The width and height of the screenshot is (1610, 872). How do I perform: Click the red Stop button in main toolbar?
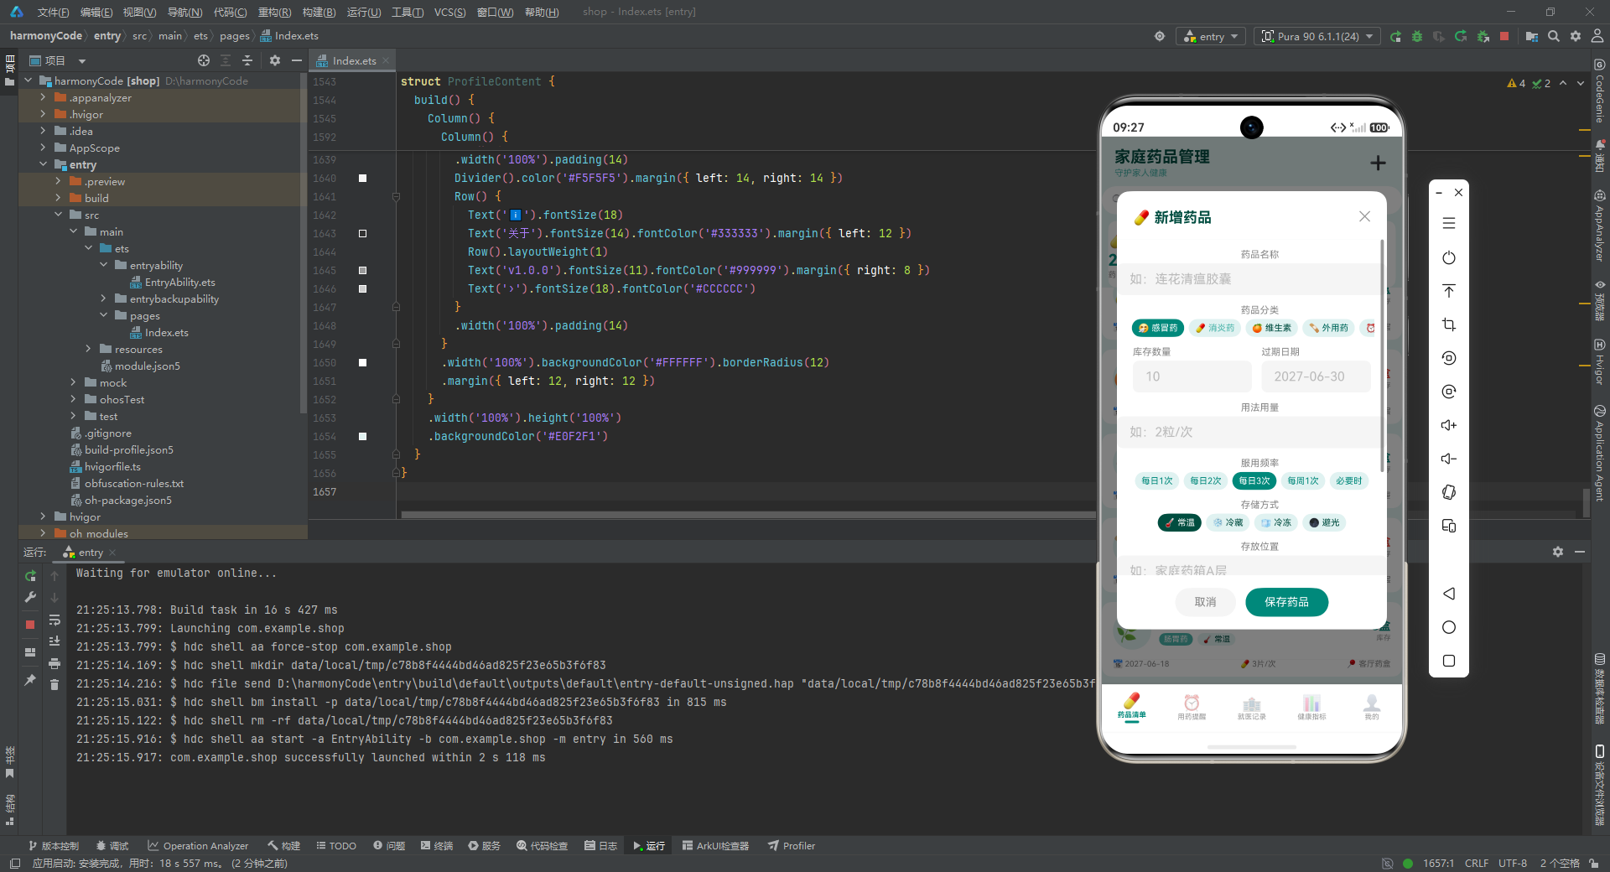pos(1504,36)
